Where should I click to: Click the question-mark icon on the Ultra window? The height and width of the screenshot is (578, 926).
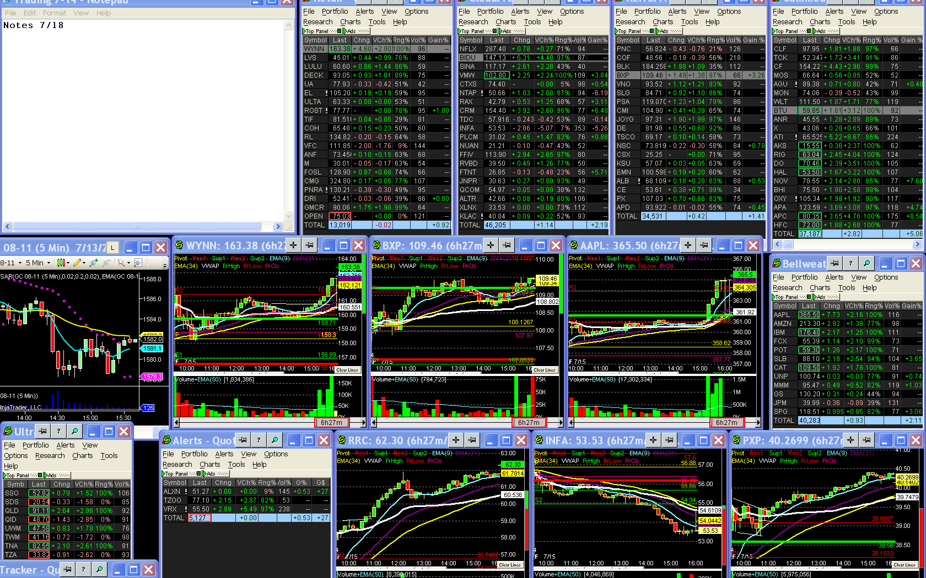[58, 431]
